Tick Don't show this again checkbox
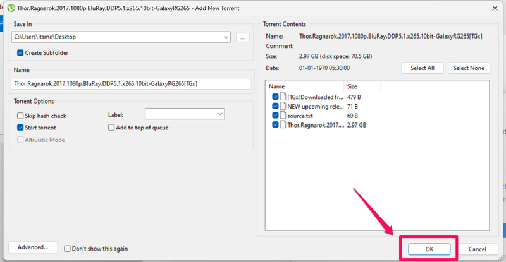The image size is (506, 262). 67,249
